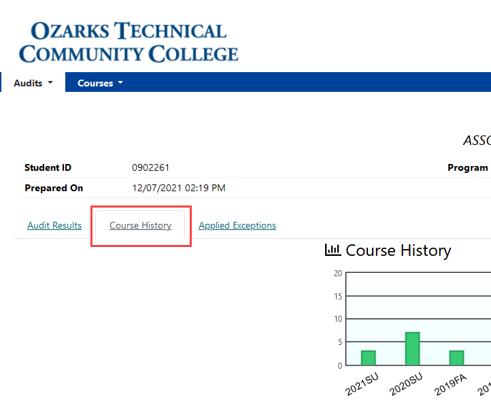491x411 pixels.
Task: Click the Student ID field label
Action: (x=48, y=167)
